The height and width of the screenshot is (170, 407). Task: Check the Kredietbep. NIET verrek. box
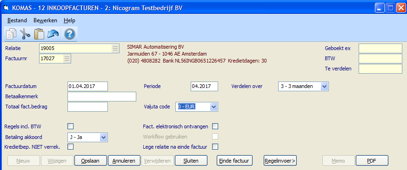coord(70,147)
